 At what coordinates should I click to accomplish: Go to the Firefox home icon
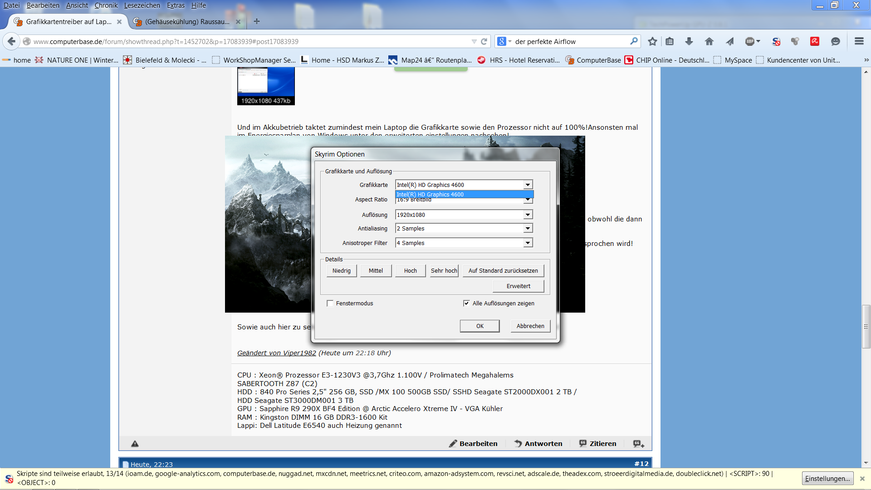pos(709,41)
